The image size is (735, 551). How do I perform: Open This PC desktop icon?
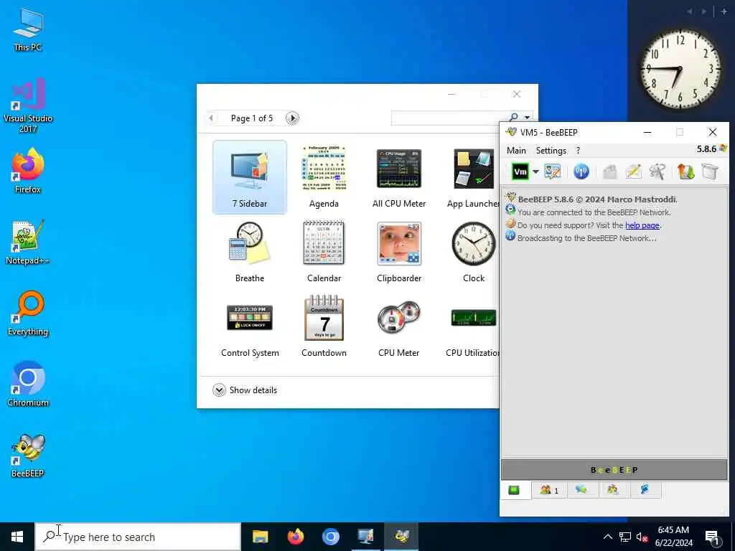pyautogui.click(x=28, y=30)
